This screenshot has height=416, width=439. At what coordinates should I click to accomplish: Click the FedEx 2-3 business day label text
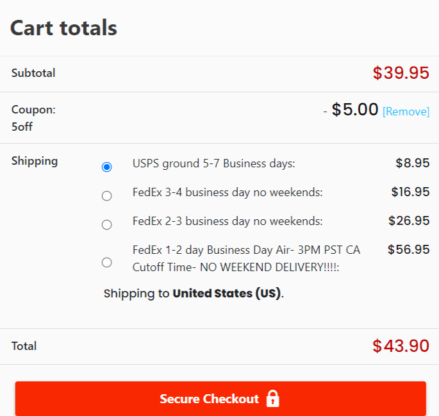228,221
